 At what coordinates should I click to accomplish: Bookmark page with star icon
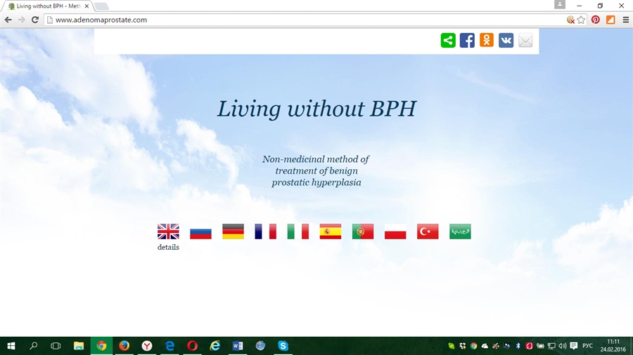coord(581,20)
